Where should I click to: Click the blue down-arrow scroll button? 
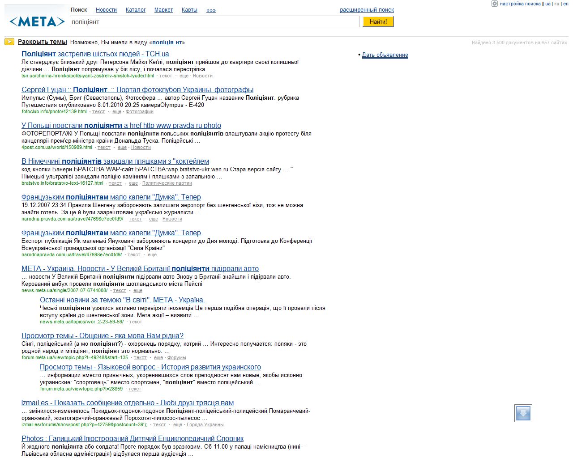click(523, 413)
